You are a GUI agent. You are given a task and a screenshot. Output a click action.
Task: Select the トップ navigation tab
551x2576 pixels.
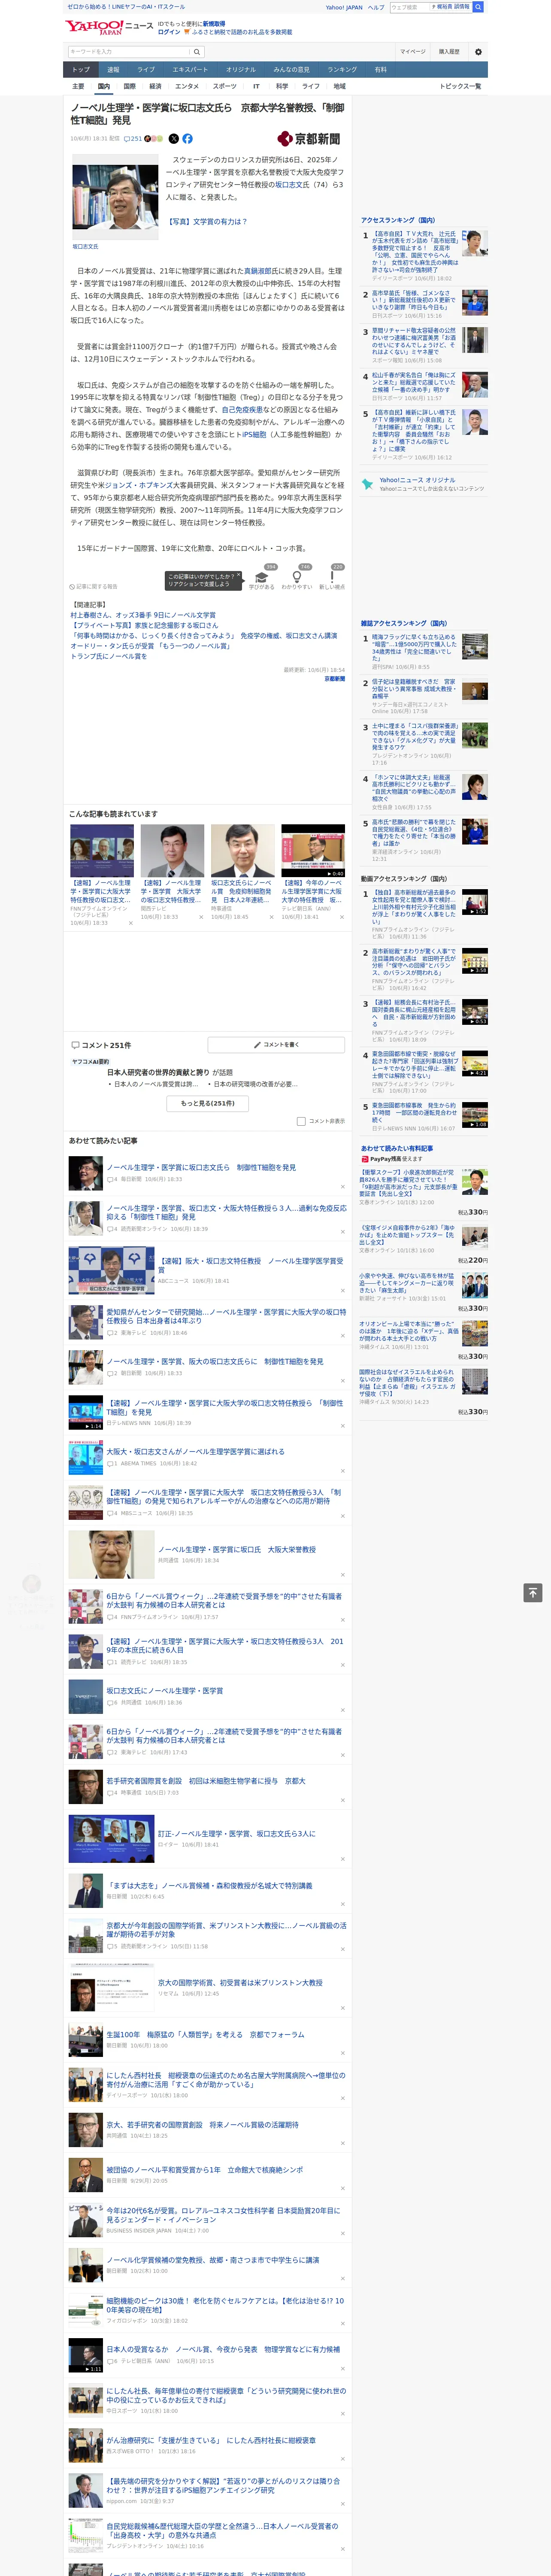tap(81, 69)
